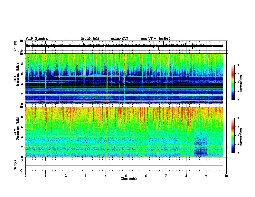Click the ch.2 spectrogram plot area
The width and height of the screenshot is (255, 197).
pyautogui.click(x=124, y=132)
